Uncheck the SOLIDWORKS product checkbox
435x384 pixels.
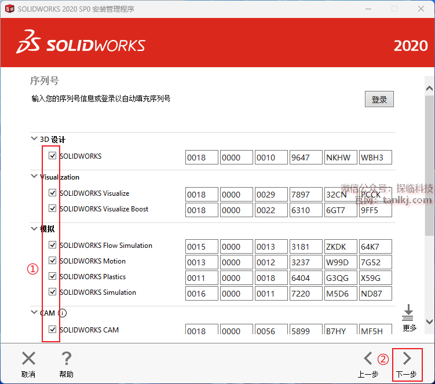pyautogui.click(x=53, y=156)
